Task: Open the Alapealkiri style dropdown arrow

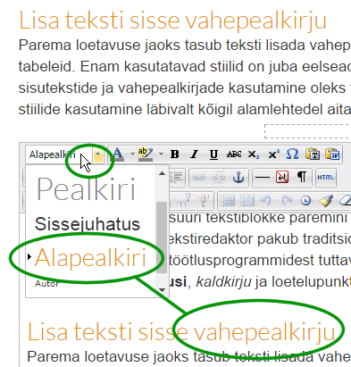Action: click(98, 154)
